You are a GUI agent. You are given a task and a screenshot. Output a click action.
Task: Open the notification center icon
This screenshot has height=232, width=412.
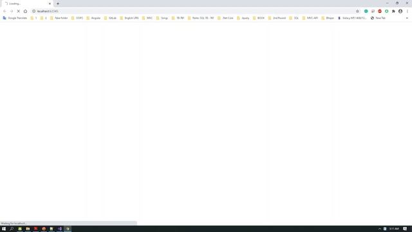pyautogui.click(x=405, y=229)
